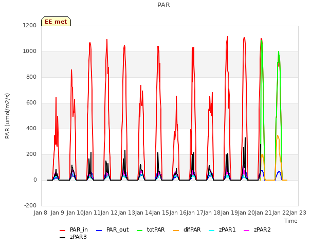Click the 600 y-axis tick label

pyautogui.click(x=31, y=103)
